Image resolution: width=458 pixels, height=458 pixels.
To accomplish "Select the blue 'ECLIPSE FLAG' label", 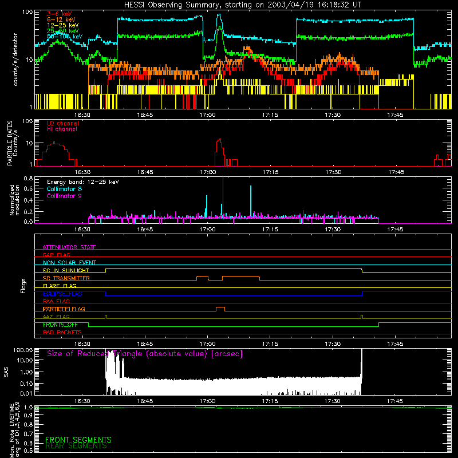I will coord(62,294).
